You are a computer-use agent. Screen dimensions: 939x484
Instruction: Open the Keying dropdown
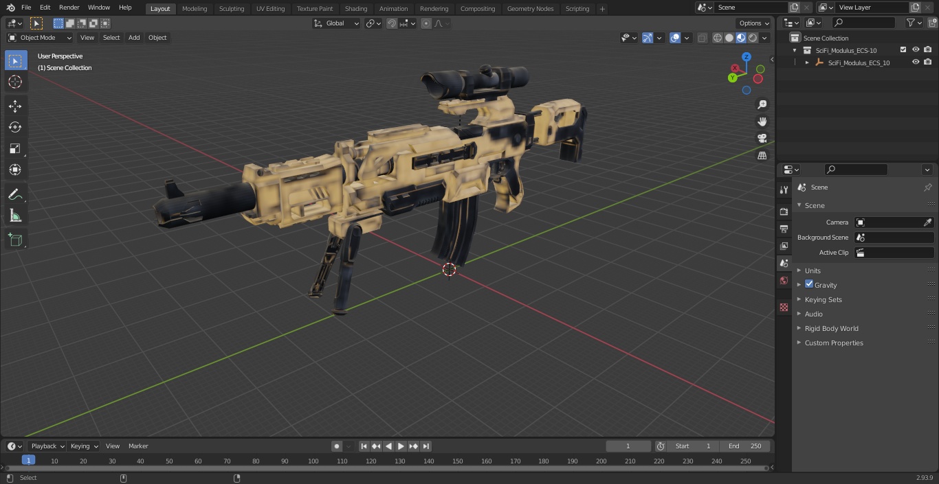point(84,446)
